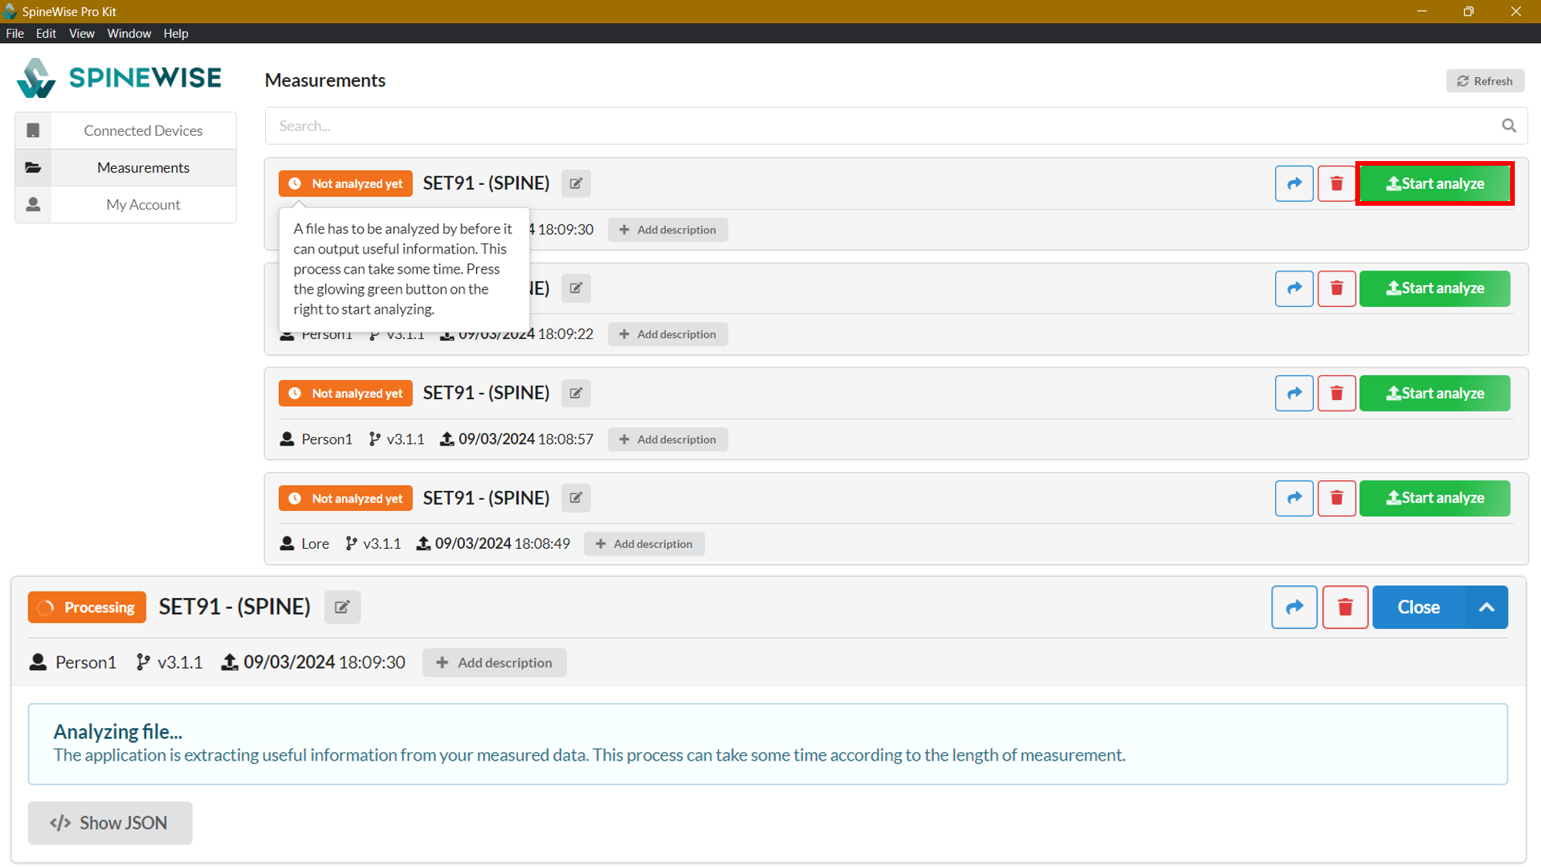The height and width of the screenshot is (867, 1541).
Task: Edit name of Lore's 18:08:49 measurement
Action: pyautogui.click(x=576, y=498)
